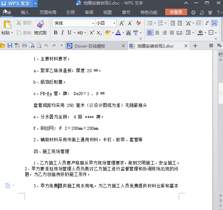
Task: Print the document
Action: 24,45
